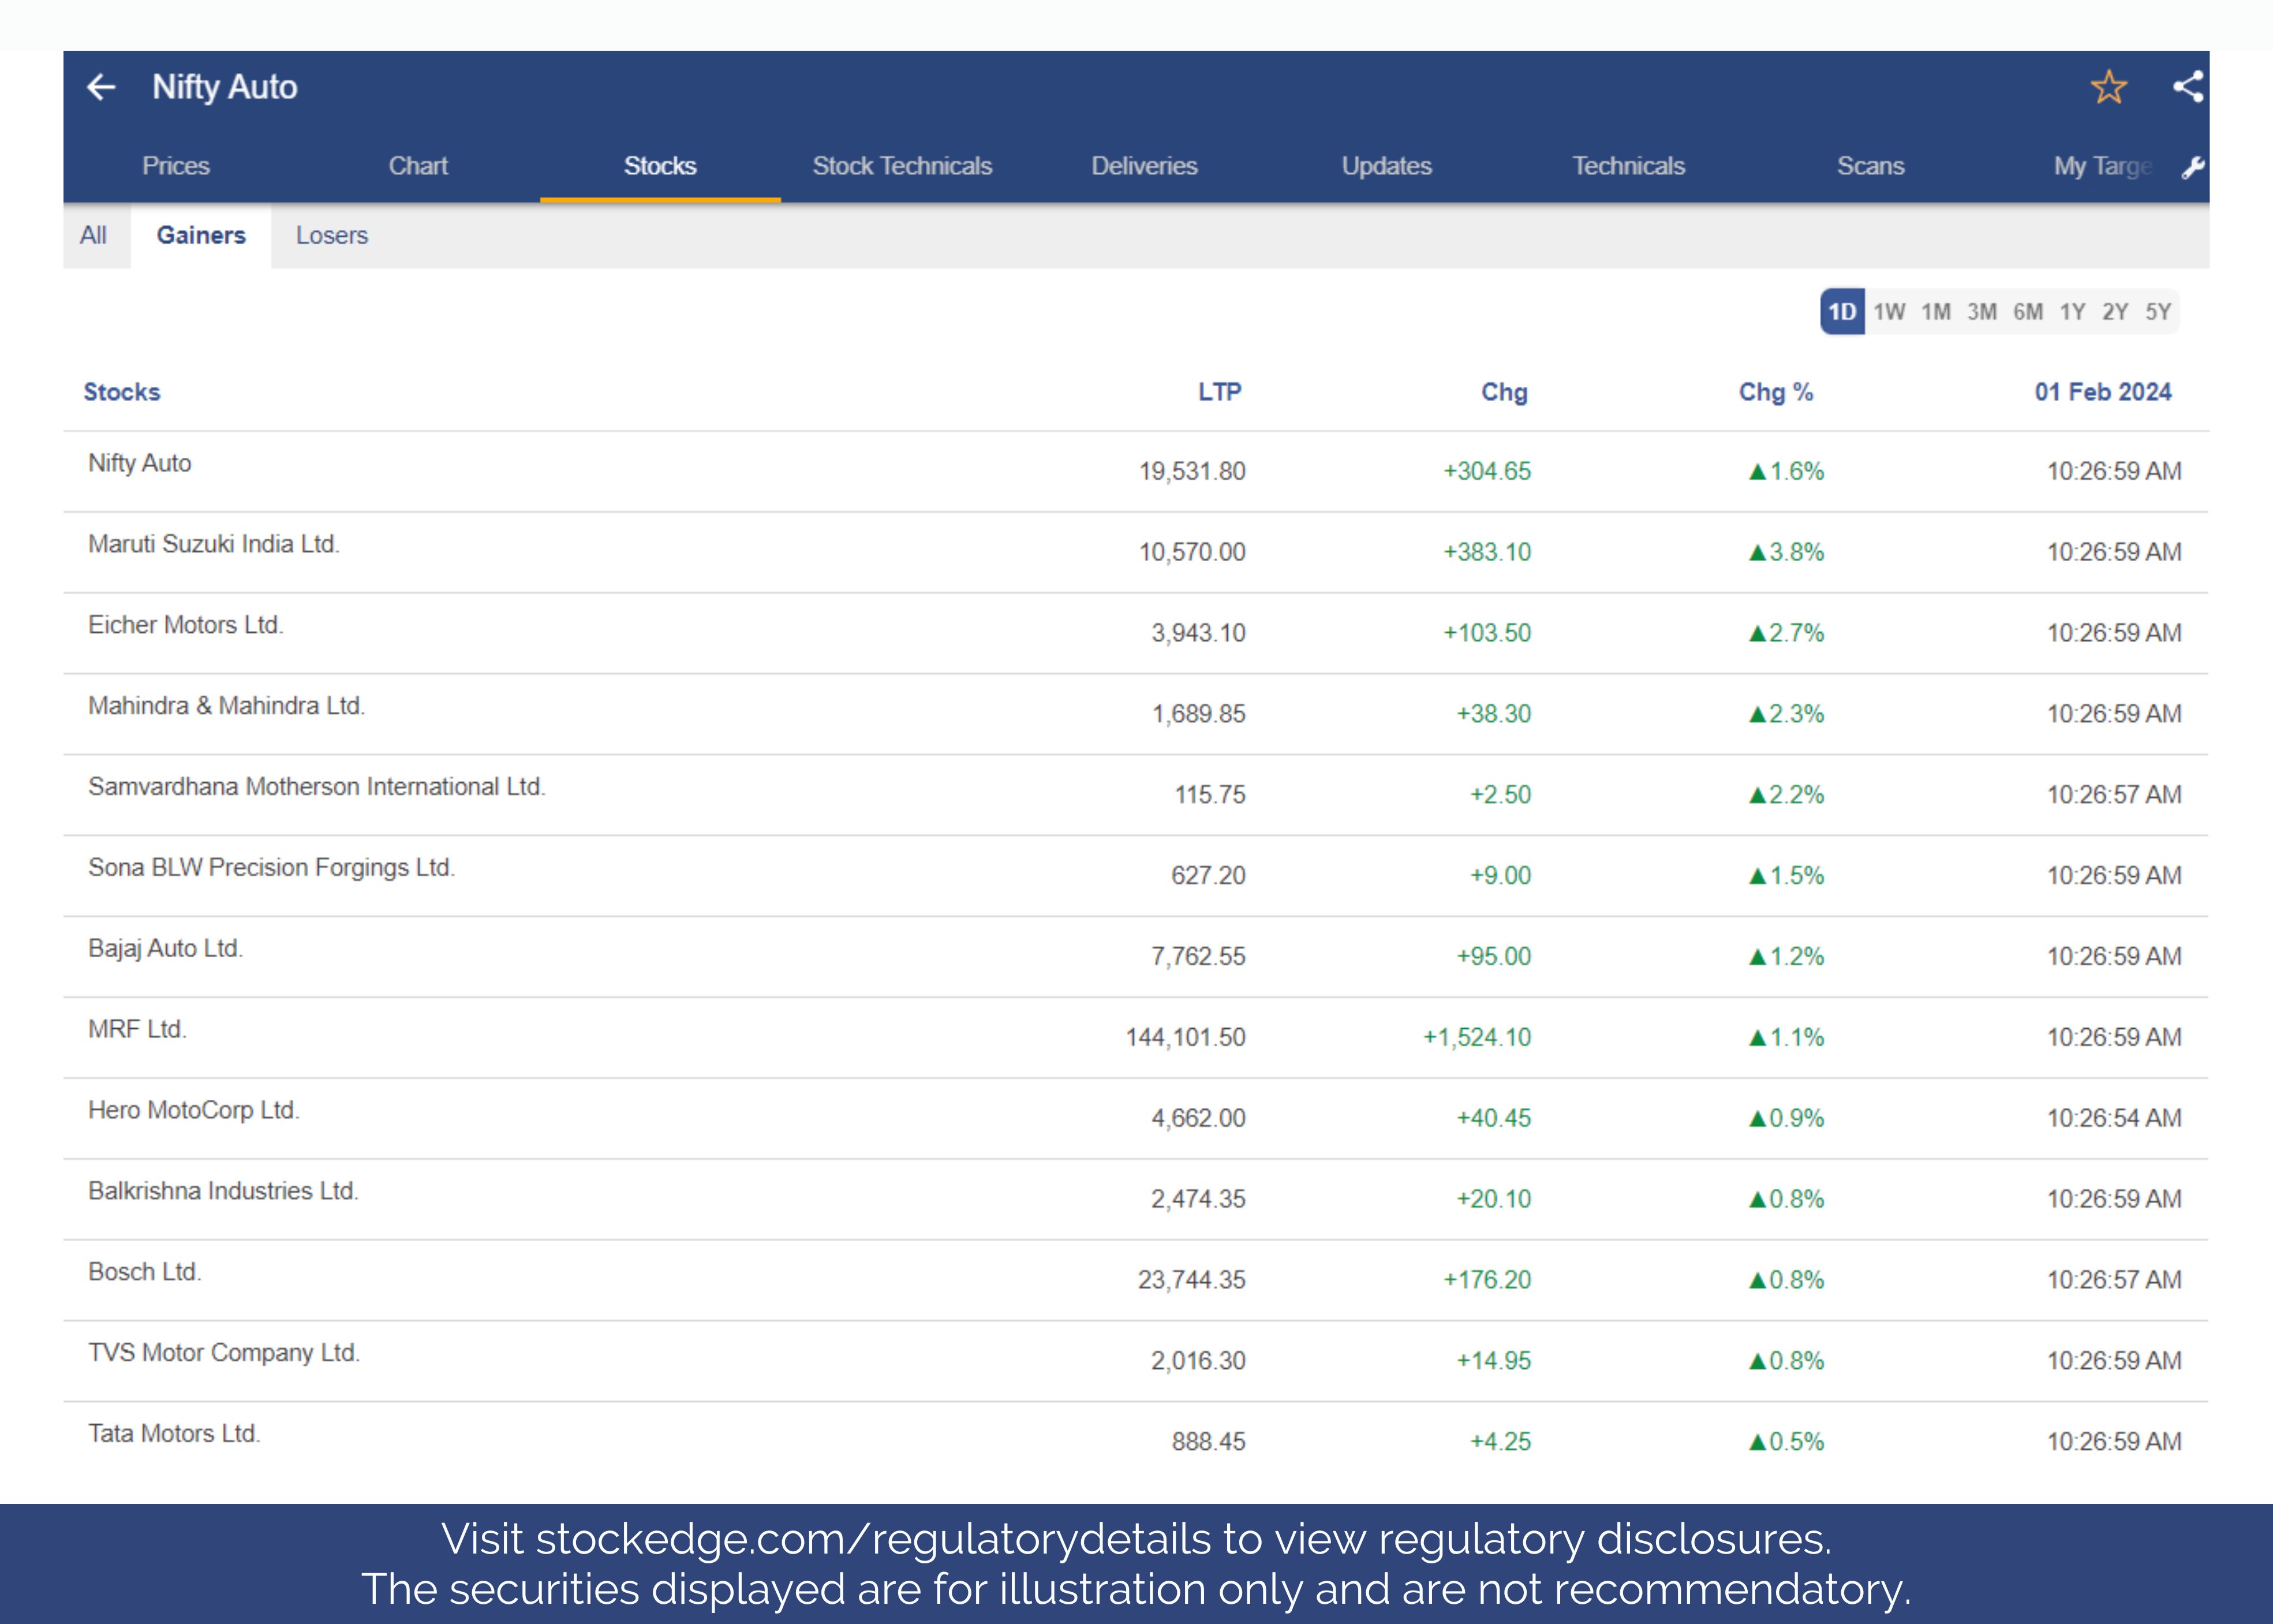The height and width of the screenshot is (1624, 2273).
Task: Select the 1W time period
Action: [x=1889, y=312]
